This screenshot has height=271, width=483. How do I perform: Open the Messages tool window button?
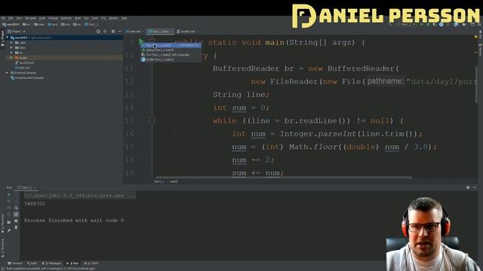point(51,263)
